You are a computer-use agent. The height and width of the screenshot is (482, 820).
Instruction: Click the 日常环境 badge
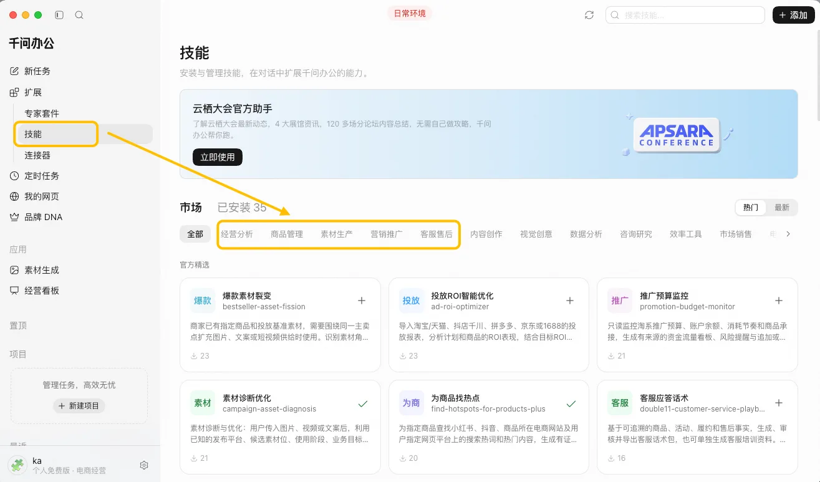(x=410, y=13)
